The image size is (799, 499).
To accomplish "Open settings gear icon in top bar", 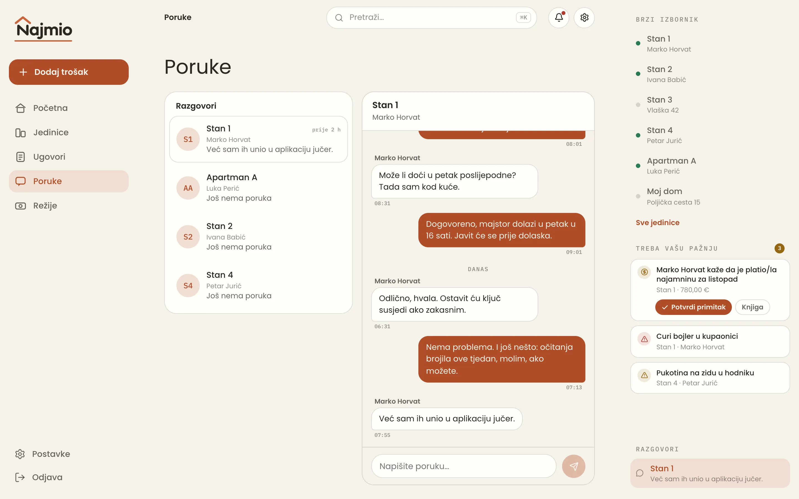I will click(x=584, y=17).
